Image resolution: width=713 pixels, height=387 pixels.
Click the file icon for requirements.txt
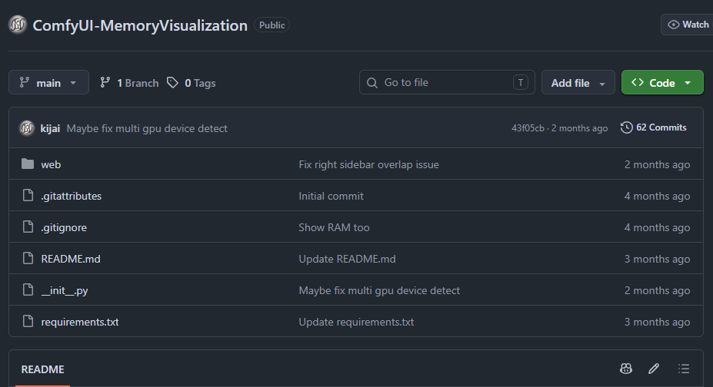pyautogui.click(x=28, y=321)
